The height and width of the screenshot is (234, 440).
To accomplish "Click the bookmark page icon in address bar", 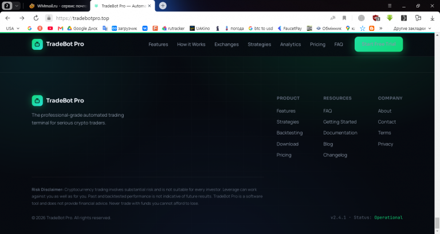I will pos(344,18).
